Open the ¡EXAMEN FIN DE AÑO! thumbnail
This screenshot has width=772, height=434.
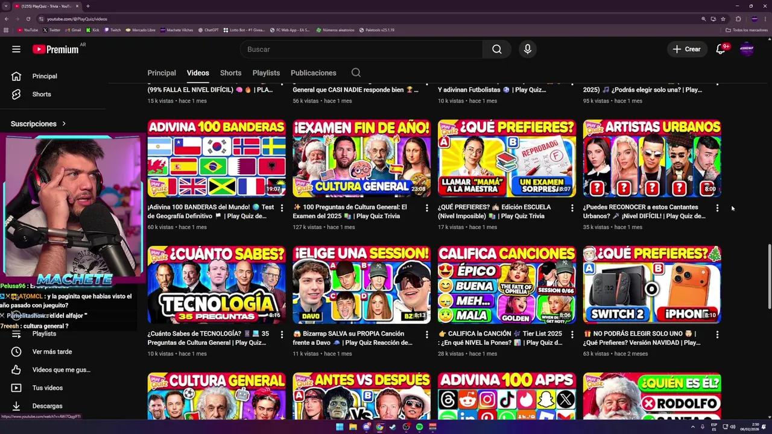point(362,158)
